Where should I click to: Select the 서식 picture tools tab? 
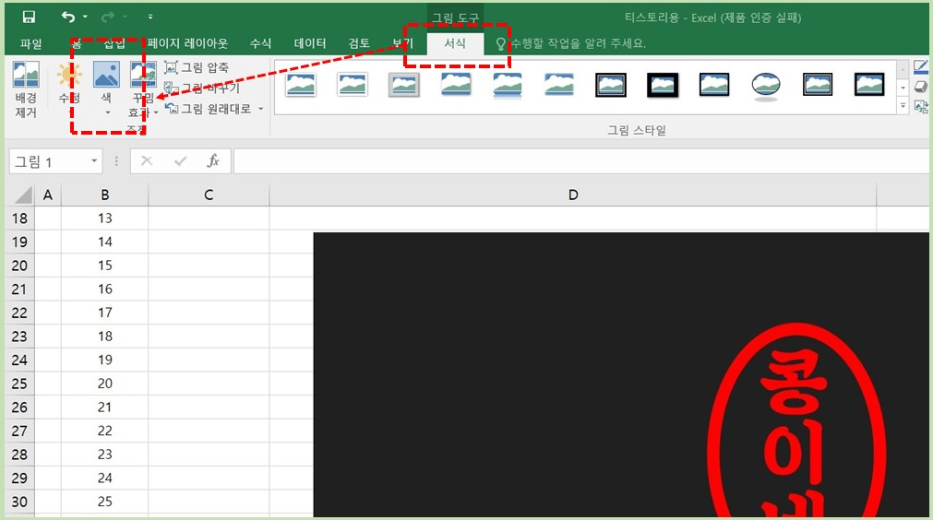(455, 43)
